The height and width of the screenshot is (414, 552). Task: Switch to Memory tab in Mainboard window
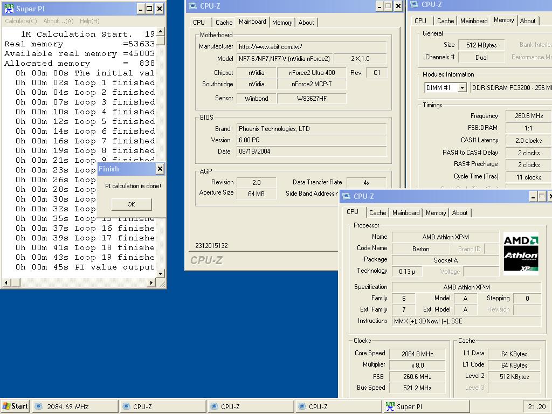pos(282,23)
